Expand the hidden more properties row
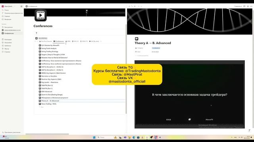Image resolution: width=254 pixels, height=142 pixels. [x=142, y=56]
